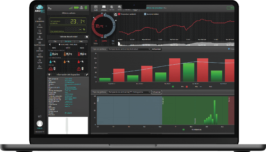Viewport: 266px width, 152px height.
Task: Click the circular temperature gauge showing 22,7 °C
Action: [104, 26]
